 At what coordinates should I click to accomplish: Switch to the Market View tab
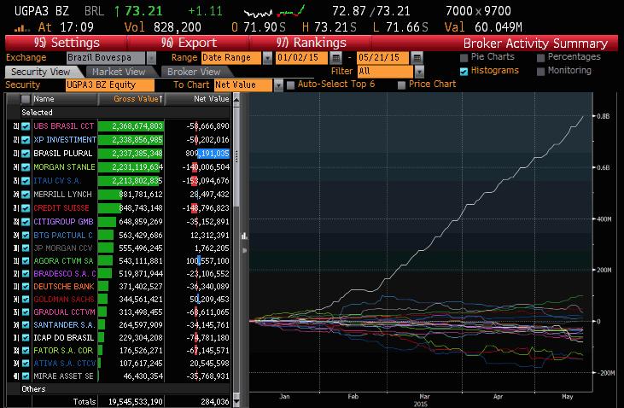tap(119, 72)
